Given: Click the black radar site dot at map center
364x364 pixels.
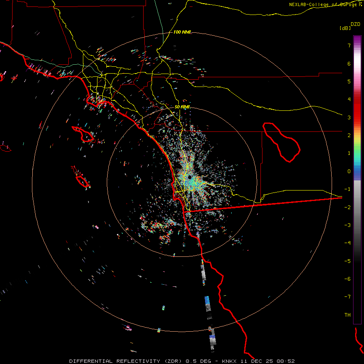Looking at the screenshot, I should point(190,177).
